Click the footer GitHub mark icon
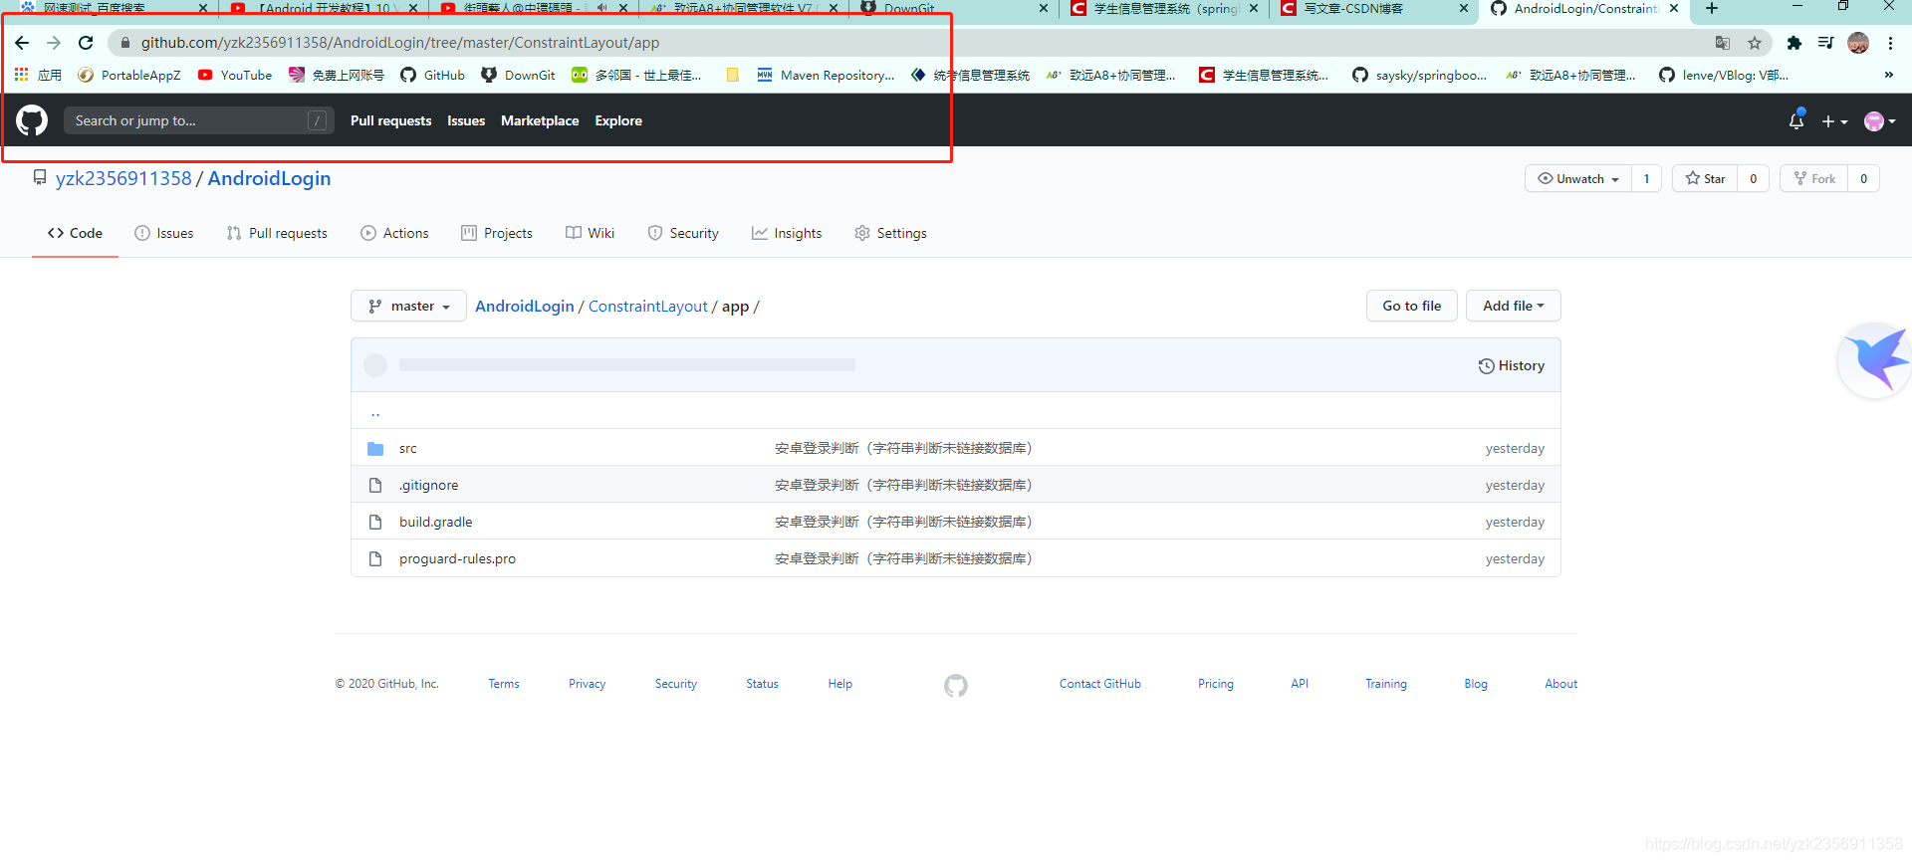 pos(956,685)
